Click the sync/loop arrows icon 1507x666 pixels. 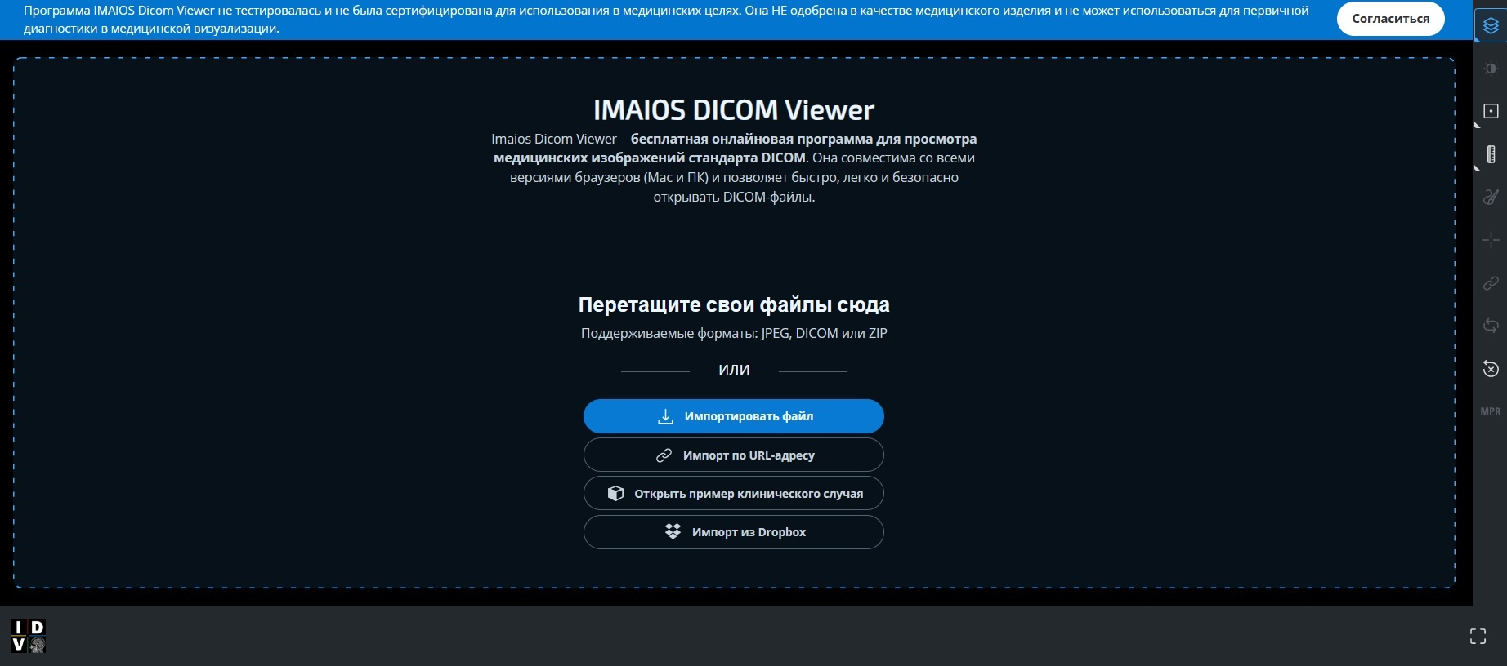[x=1491, y=326]
